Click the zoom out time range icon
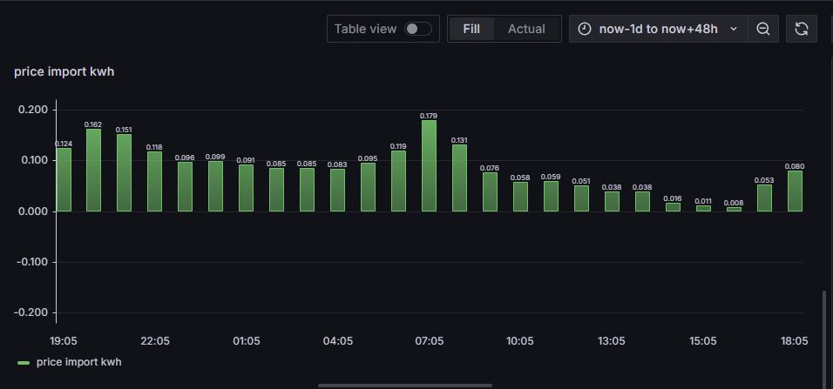The image size is (833, 389). click(763, 29)
